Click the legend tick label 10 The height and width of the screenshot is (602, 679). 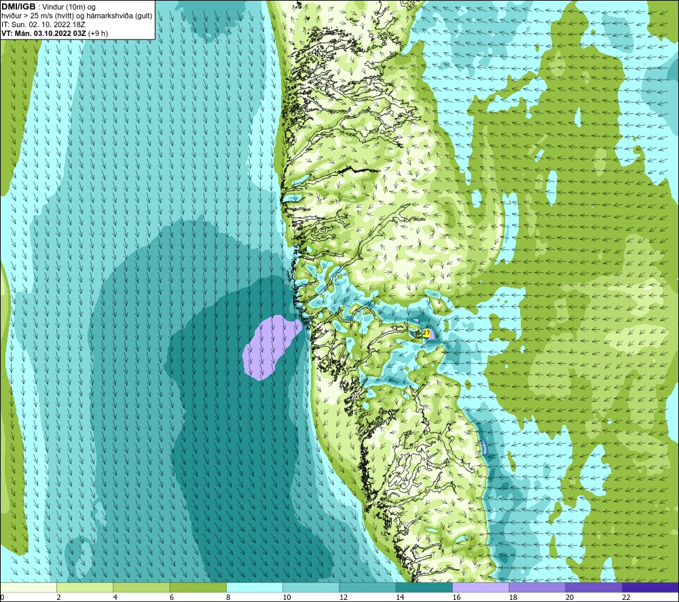(287, 597)
